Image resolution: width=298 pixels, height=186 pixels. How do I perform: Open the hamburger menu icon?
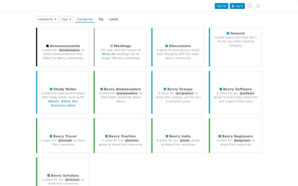pyautogui.click(x=258, y=6)
